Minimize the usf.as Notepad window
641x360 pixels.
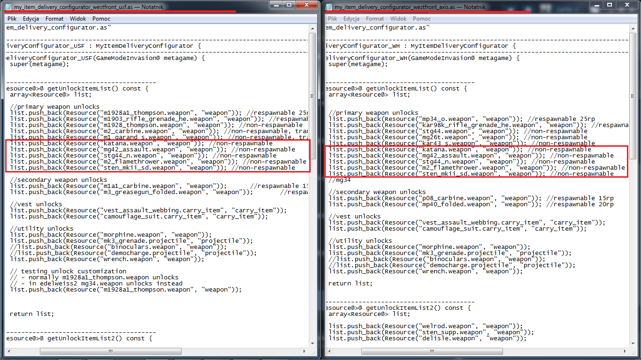coord(276,5)
